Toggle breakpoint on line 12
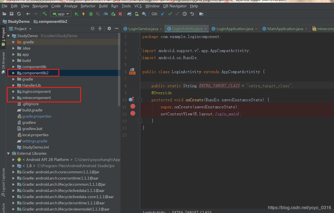Viewport: 334px width, 213px height. (133, 113)
